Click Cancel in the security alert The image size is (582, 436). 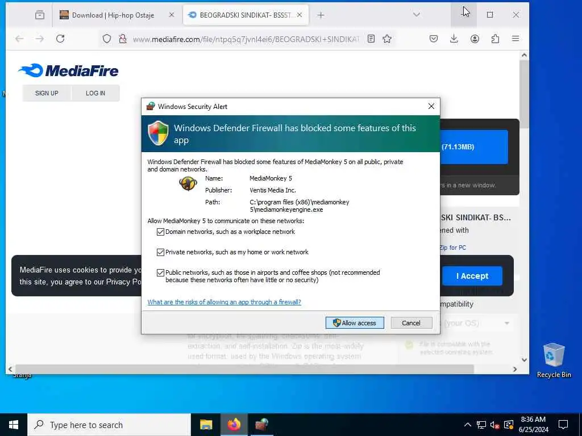click(411, 323)
